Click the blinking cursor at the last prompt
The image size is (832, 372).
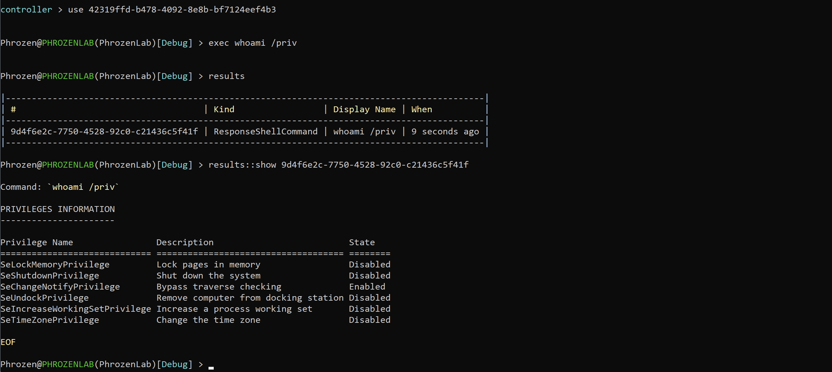tap(211, 368)
